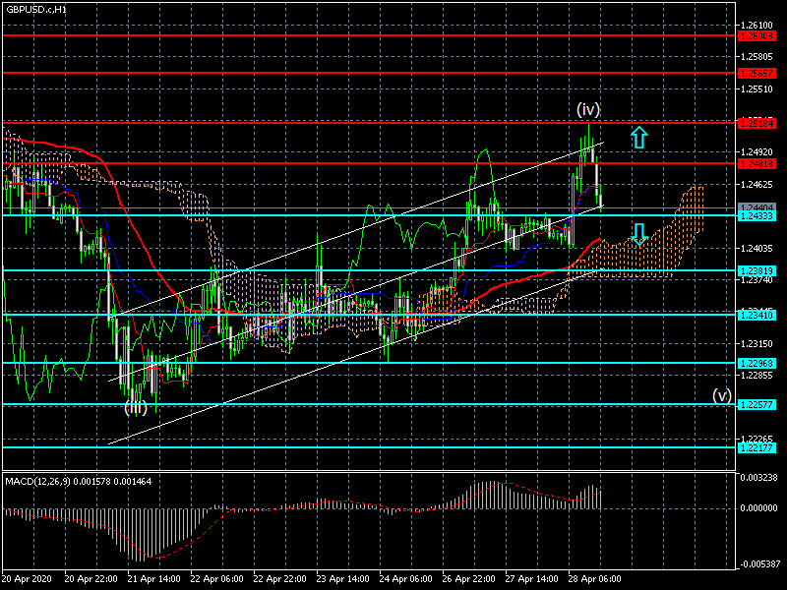
Task: Click the red 1.25184 price label
Action: coord(757,124)
